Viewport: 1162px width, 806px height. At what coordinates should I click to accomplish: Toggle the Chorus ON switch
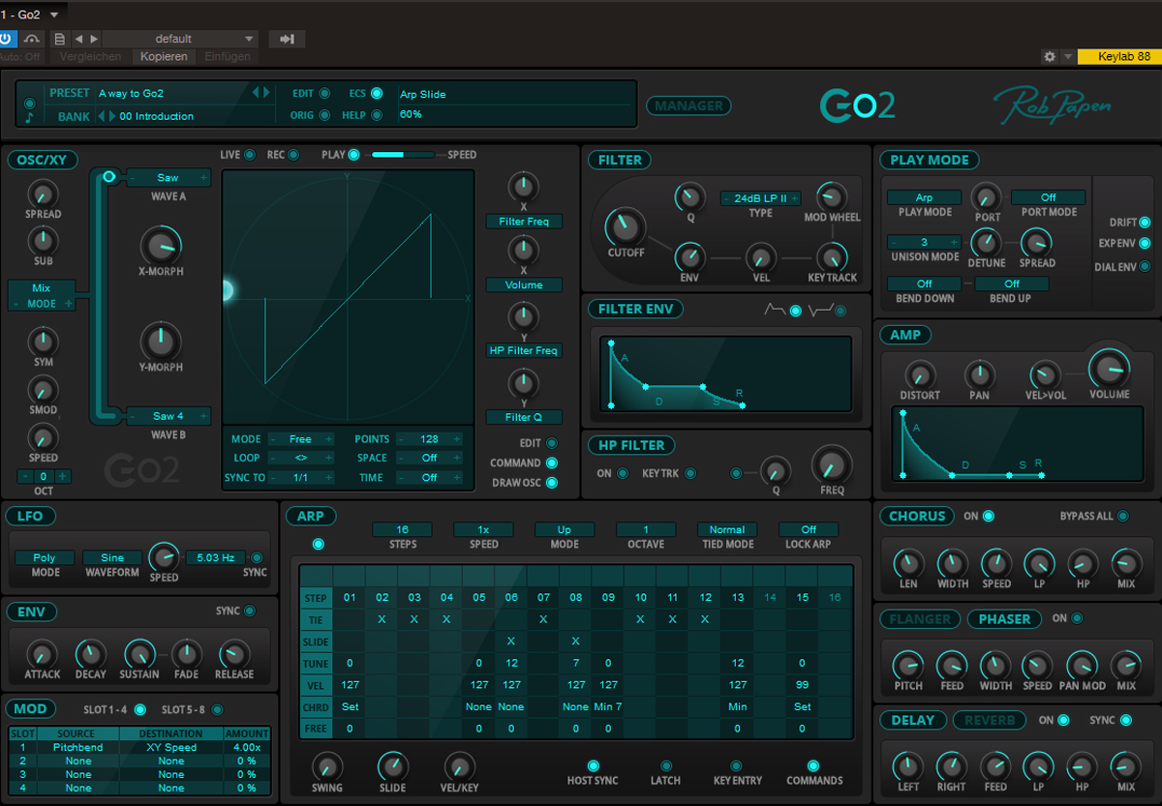click(x=989, y=517)
